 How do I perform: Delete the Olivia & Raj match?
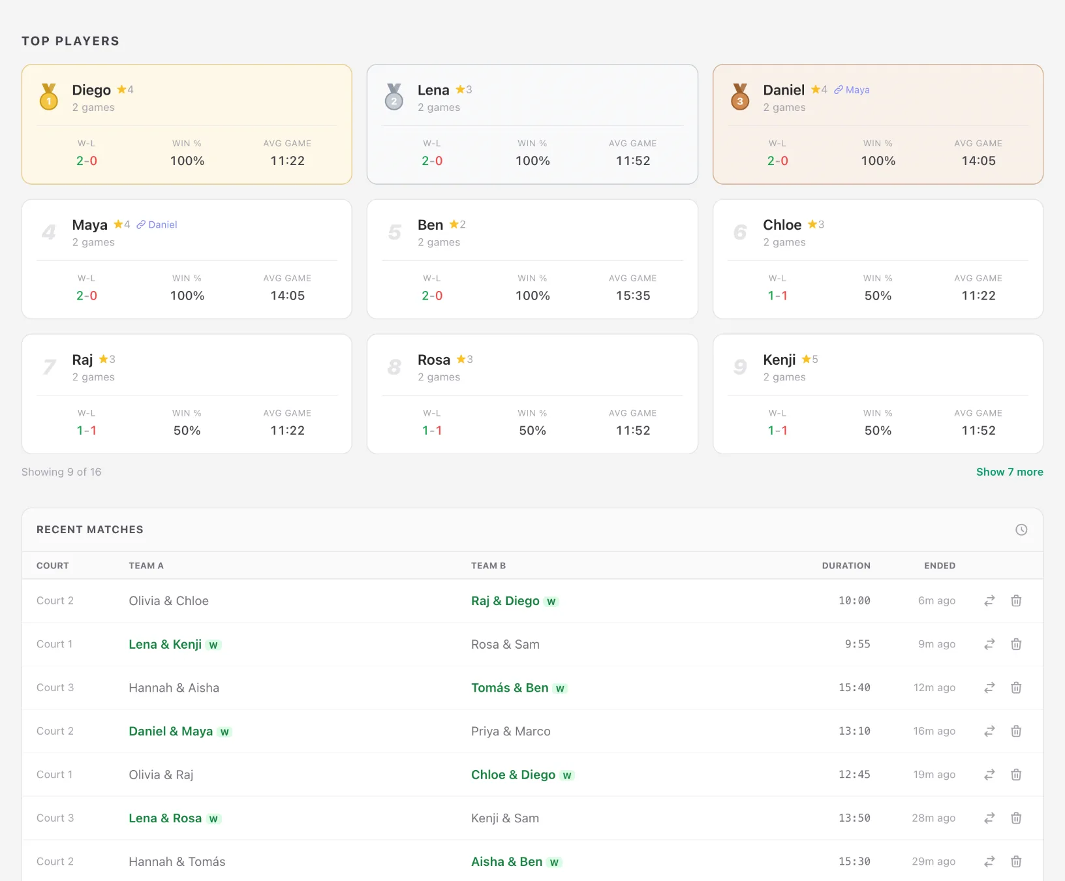[x=1016, y=775]
